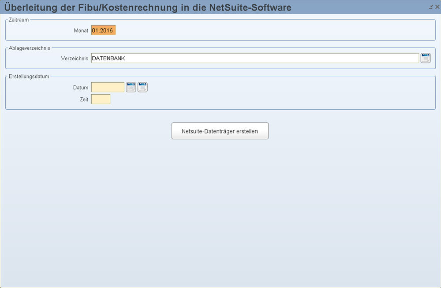Click the empty Datum input field
This screenshot has height=288, width=441.
point(108,87)
